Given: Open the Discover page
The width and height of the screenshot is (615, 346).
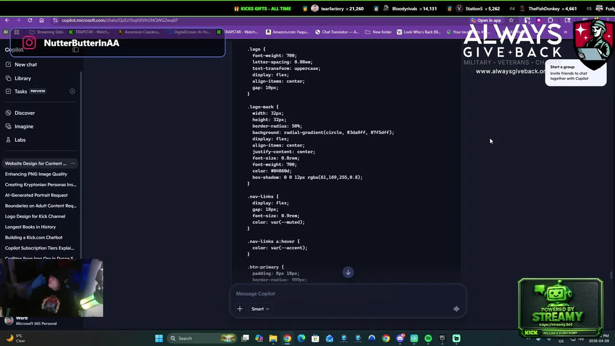Looking at the screenshot, I should [x=25, y=113].
